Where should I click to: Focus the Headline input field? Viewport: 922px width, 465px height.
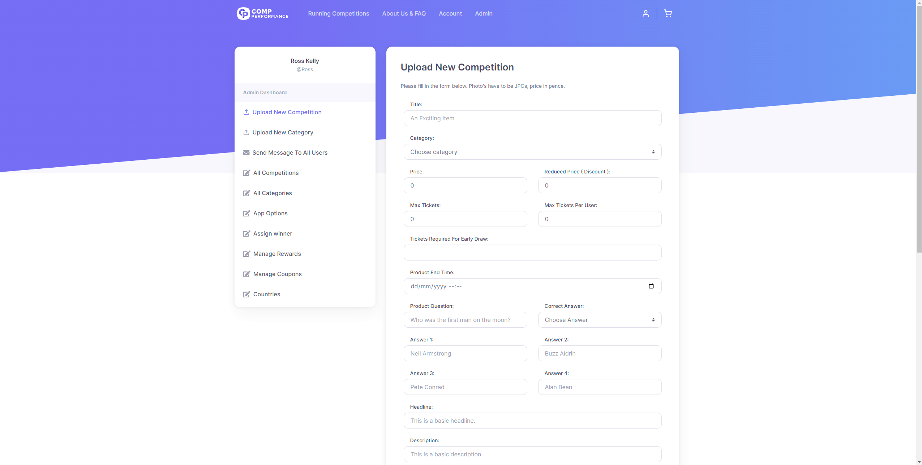tap(532, 421)
